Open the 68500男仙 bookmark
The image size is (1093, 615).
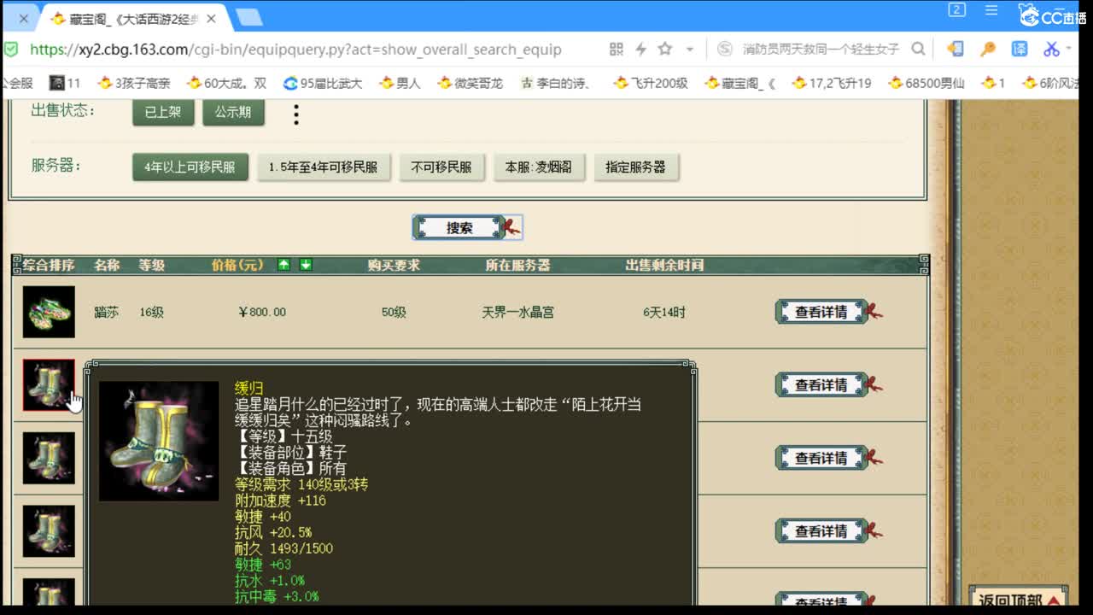(926, 83)
